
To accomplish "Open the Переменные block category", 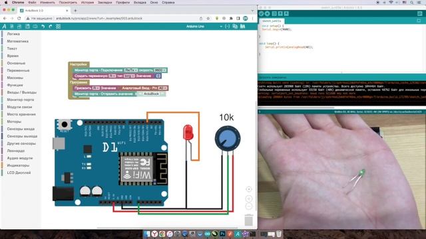I will (18, 70).
